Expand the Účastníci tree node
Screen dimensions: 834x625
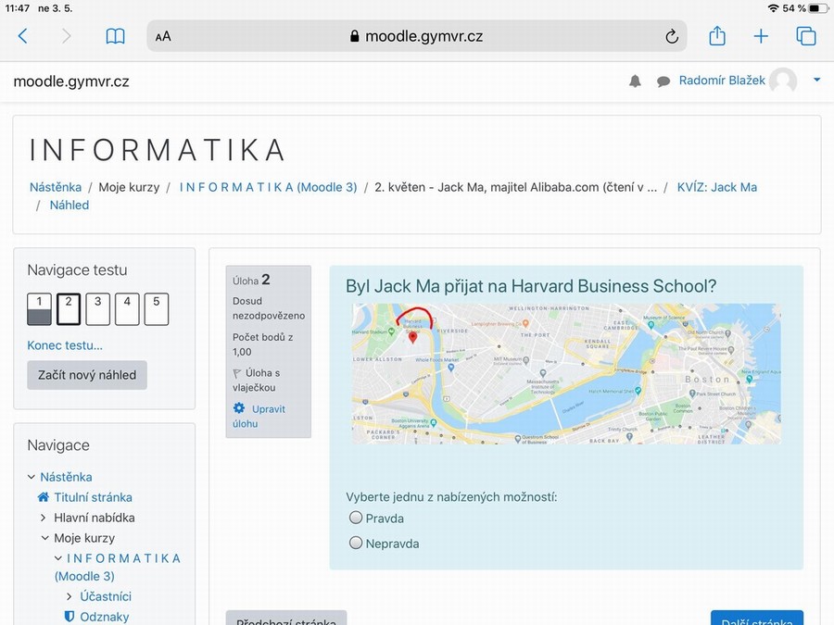pos(69,596)
